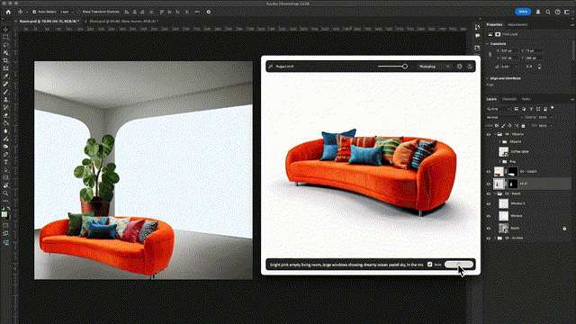Click the foreground color swatch

pos(4,214)
